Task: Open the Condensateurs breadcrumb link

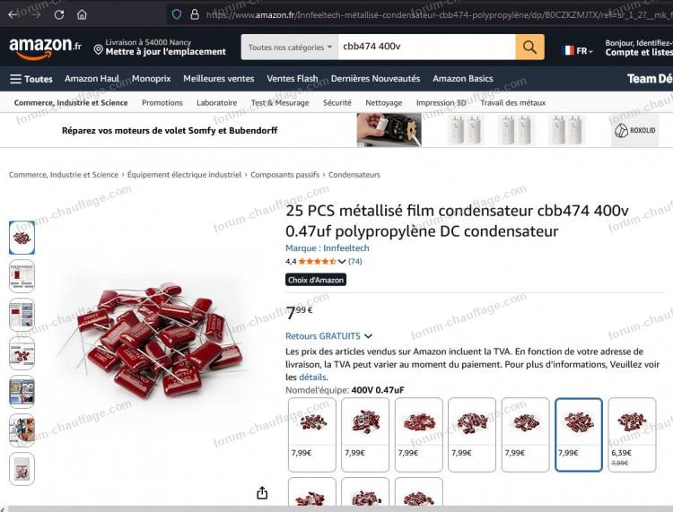Action: tap(354, 175)
